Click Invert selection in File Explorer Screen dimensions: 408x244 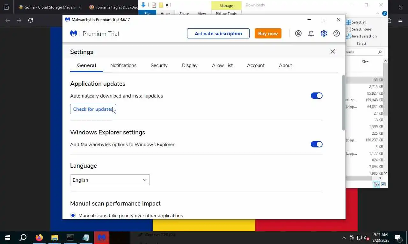(x=361, y=36)
